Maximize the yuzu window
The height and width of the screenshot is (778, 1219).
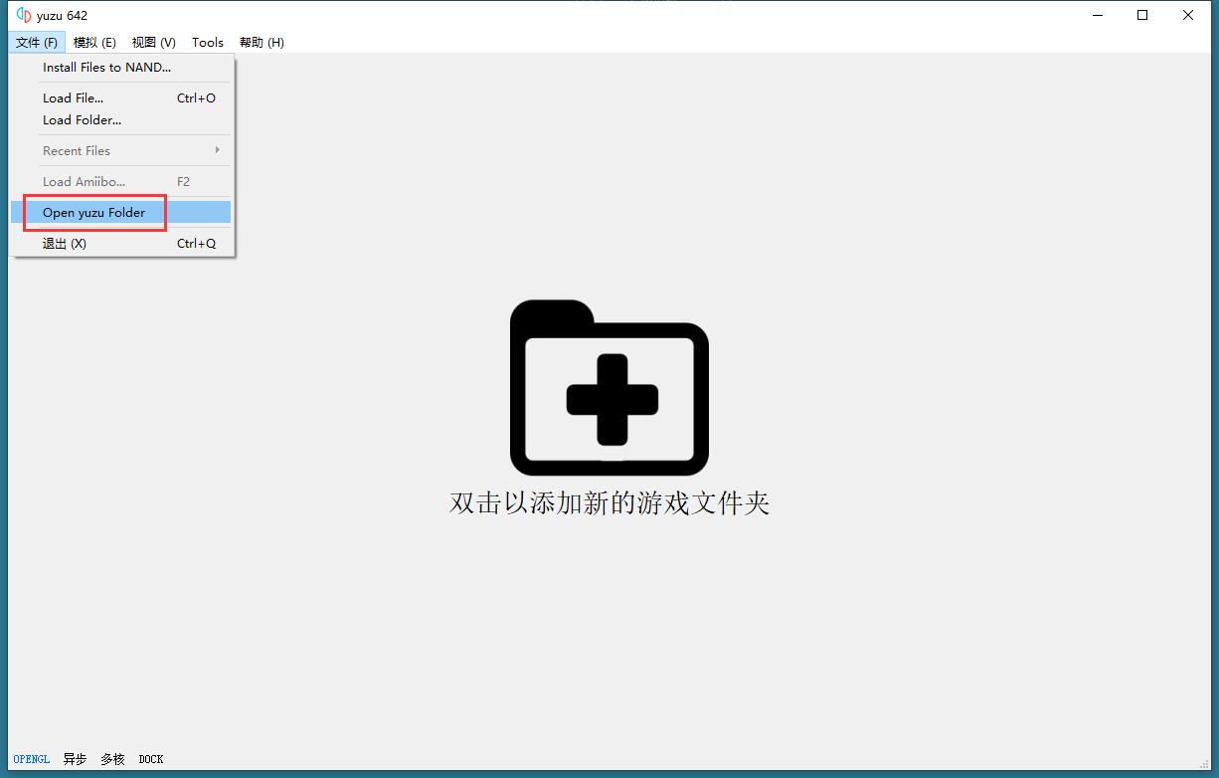[x=1143, y=15]
